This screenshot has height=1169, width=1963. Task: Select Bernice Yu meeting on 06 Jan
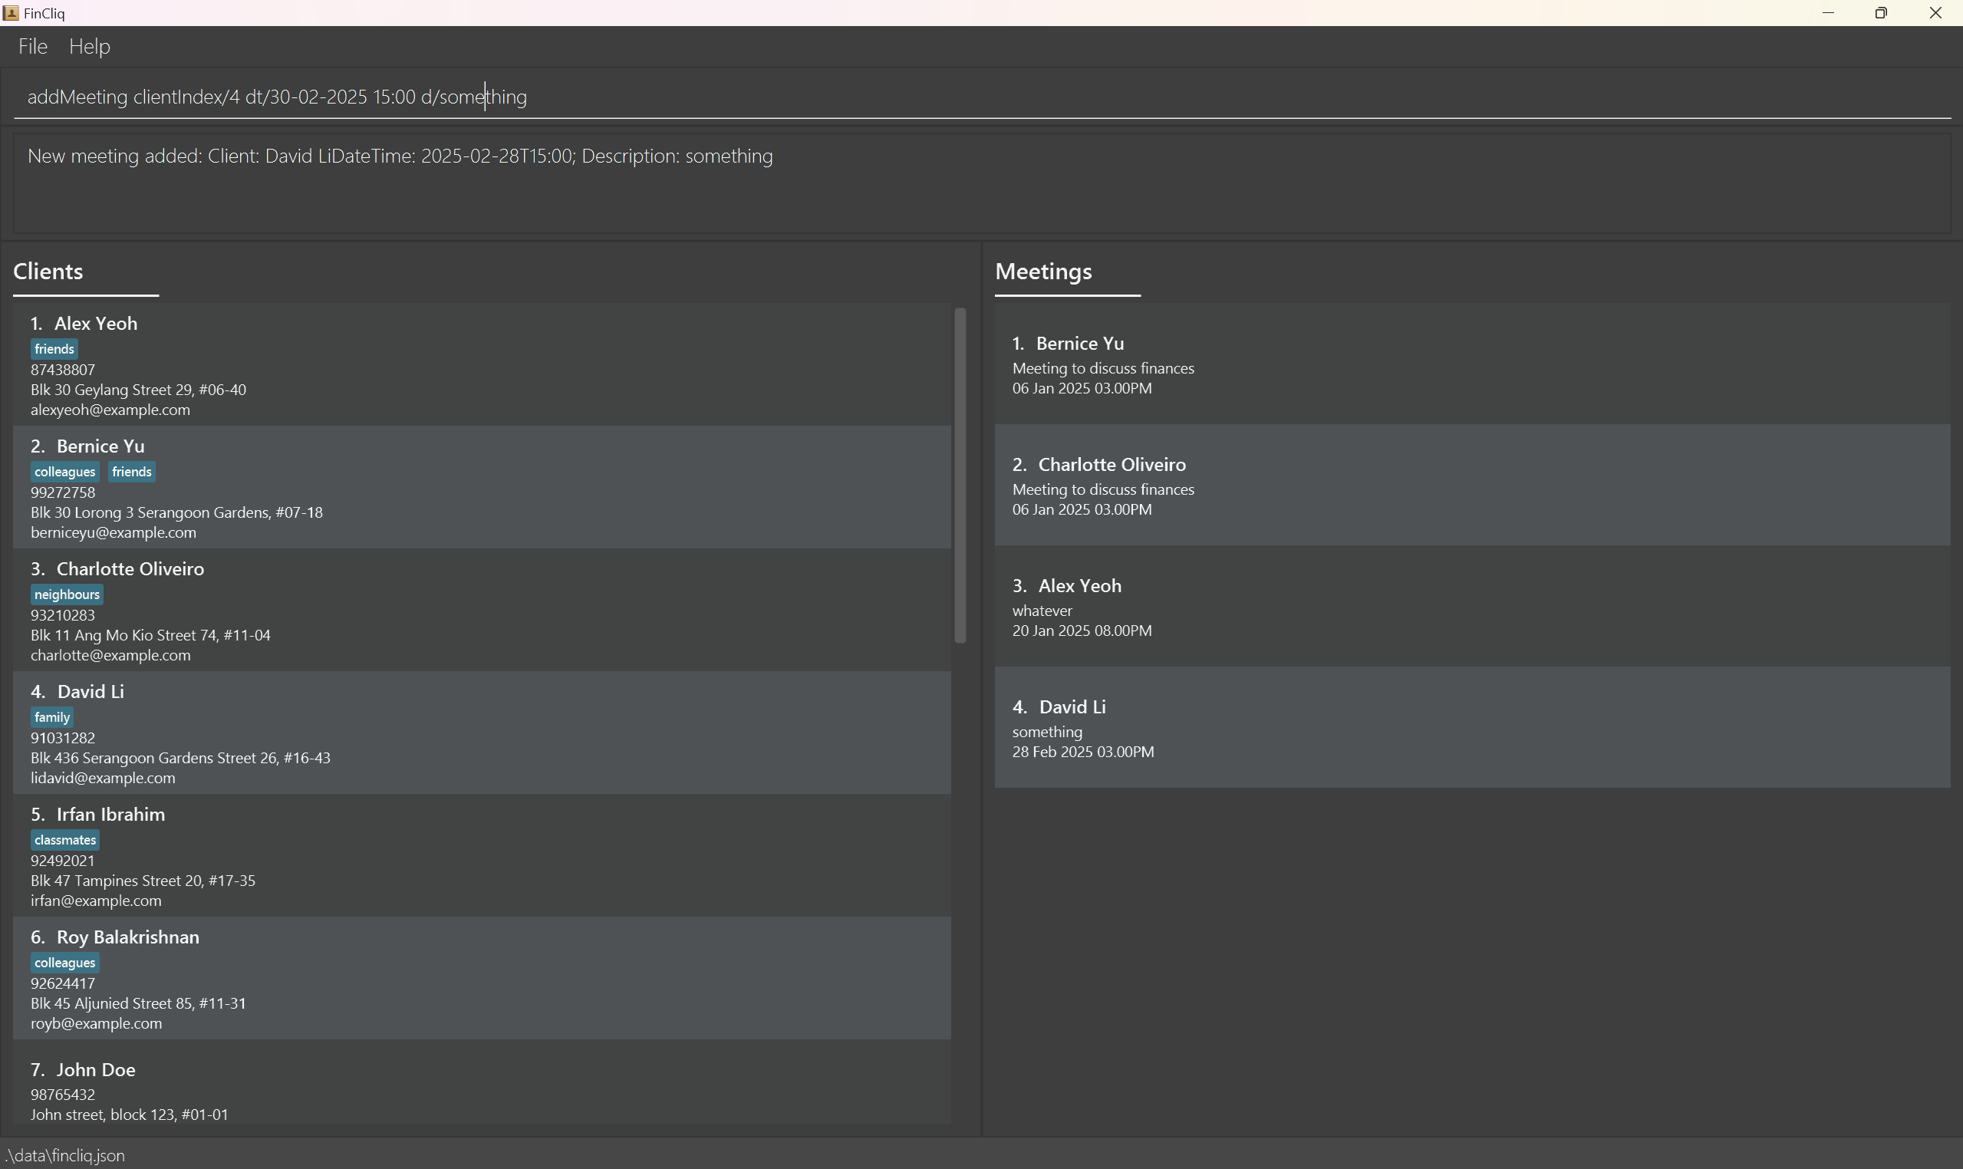pyautogui.click(x=1471, y=364)
